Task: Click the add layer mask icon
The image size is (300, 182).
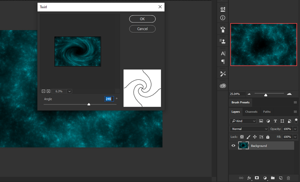Action: (x=257, y=178)
